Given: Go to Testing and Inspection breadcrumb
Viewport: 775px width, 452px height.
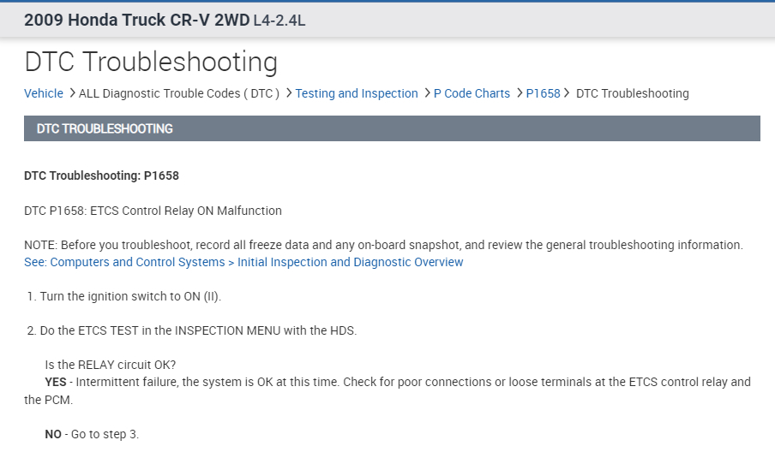Looking at the screenshot, I should coord(357,93).
